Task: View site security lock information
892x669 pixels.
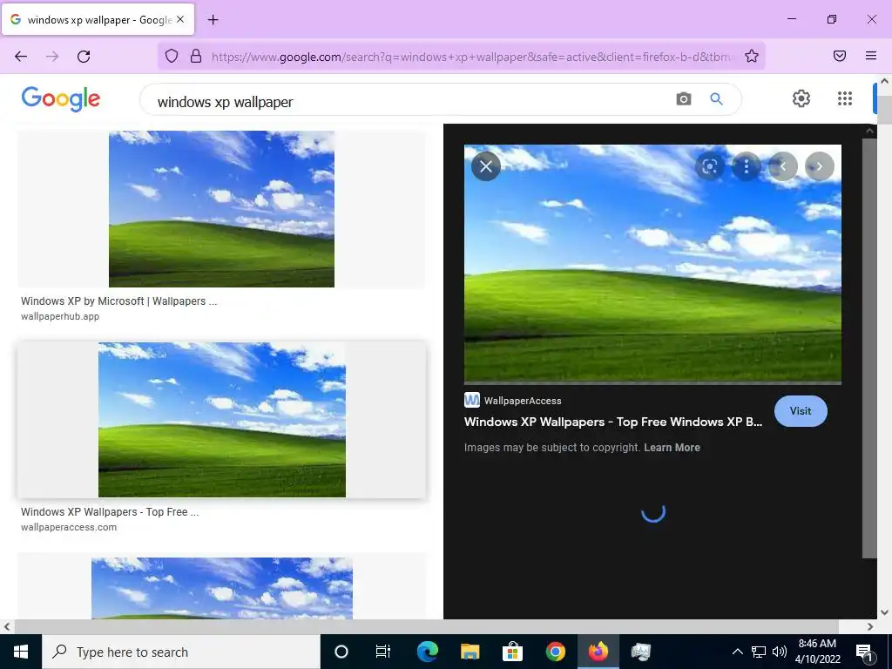Action: tap(196, 56)
